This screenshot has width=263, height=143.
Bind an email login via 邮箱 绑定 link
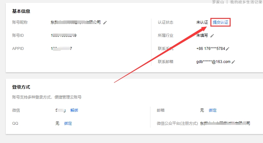(x=213, y=110)
